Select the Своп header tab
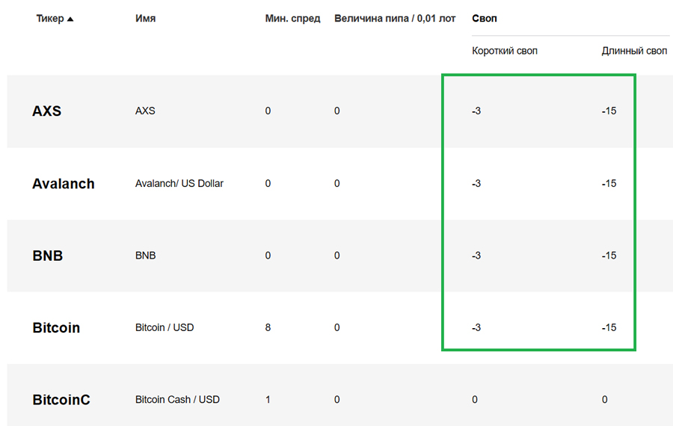The width and height of the screenshot is (673, 426). [485, 19]
